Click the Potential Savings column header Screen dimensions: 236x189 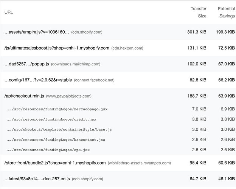tap(226, 12)
